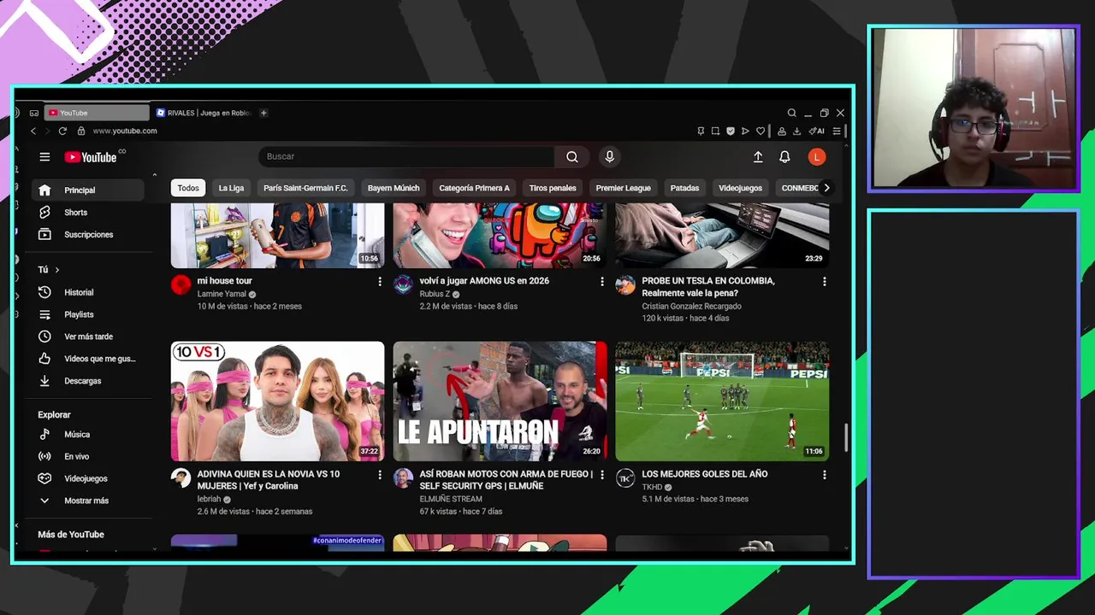Open the browser easy setup menu icon

(837, 132)
